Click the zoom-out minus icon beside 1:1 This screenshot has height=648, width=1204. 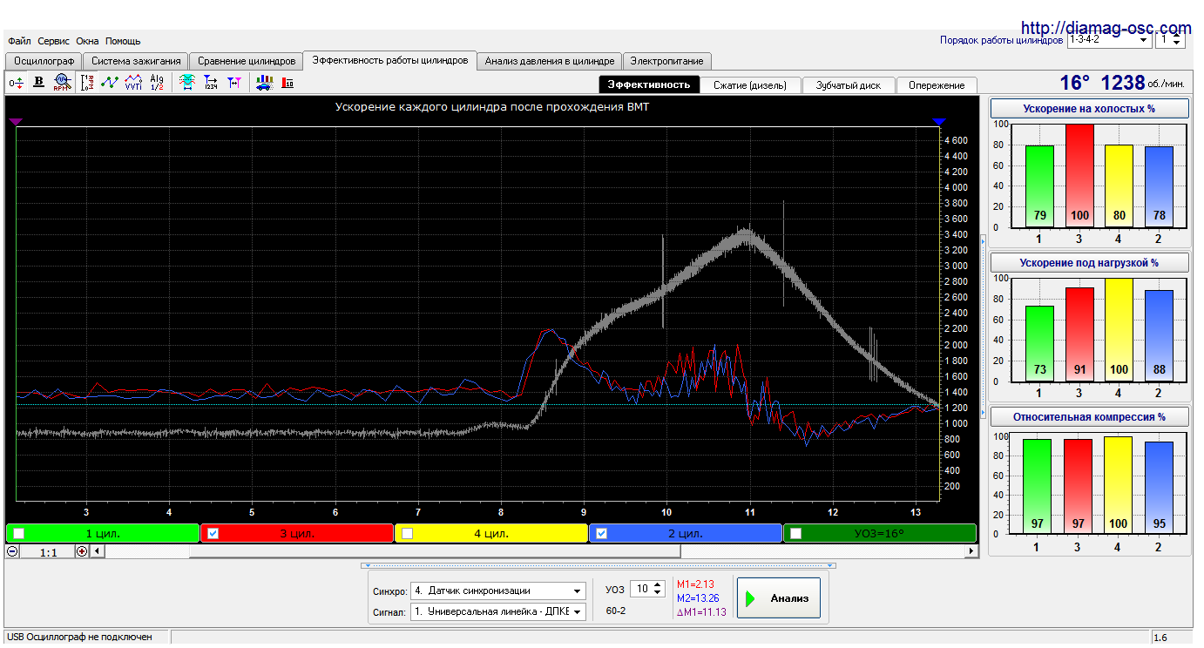(x=12, y=551)
